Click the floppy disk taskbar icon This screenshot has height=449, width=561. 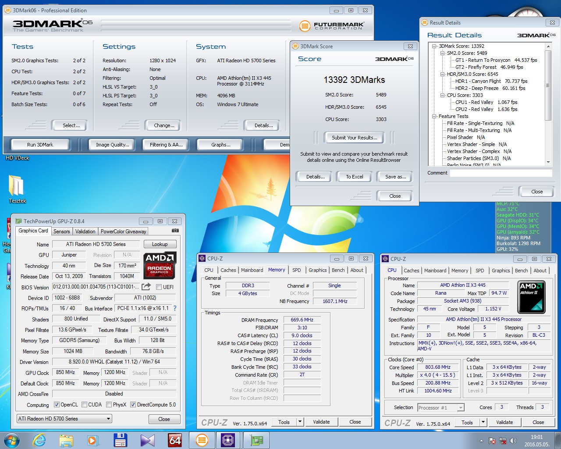pos(120,440)
